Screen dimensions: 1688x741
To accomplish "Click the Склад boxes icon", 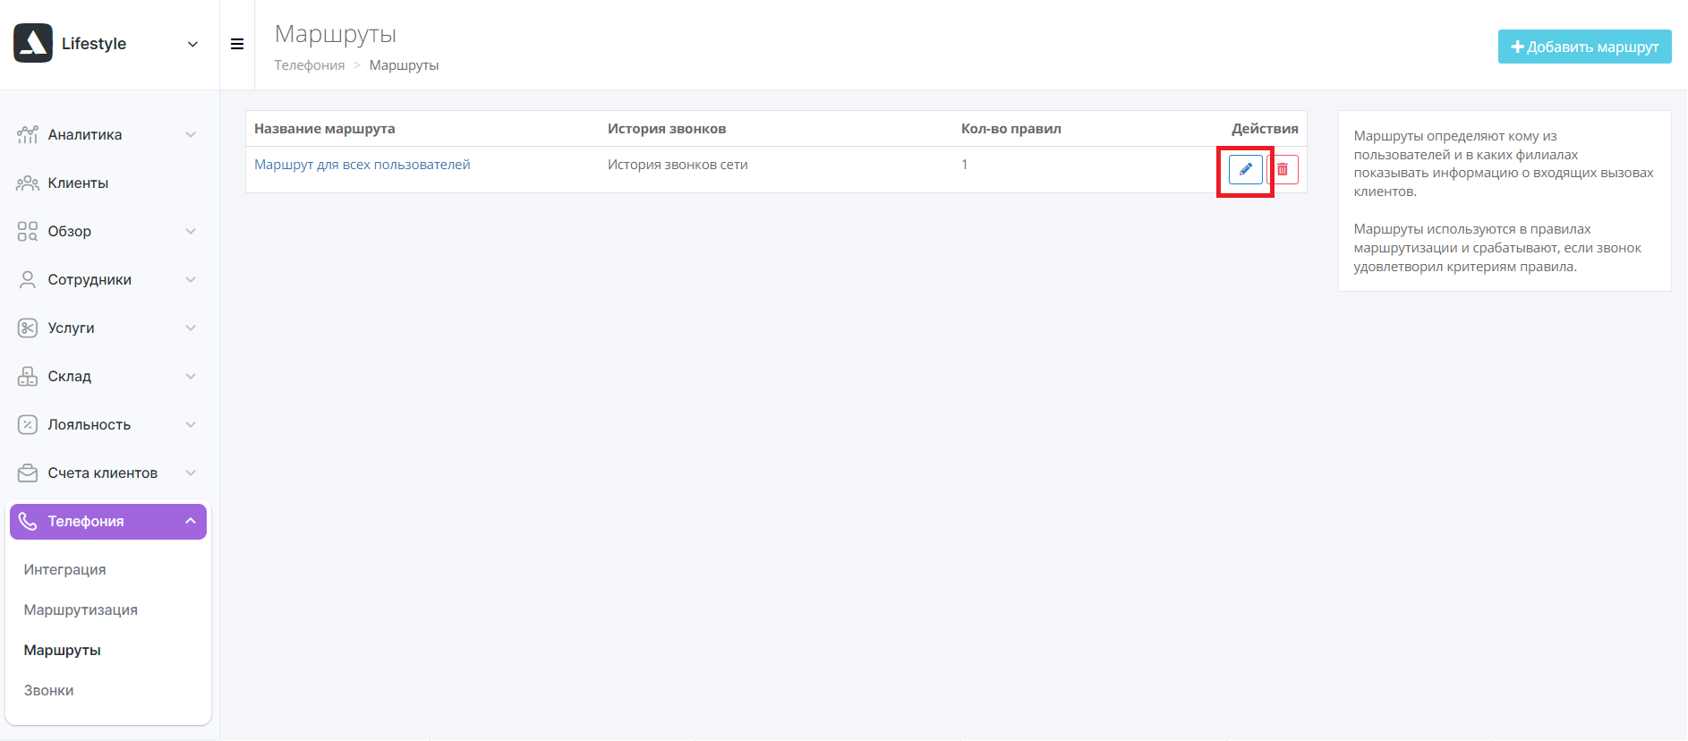I will tap(28, 377).
